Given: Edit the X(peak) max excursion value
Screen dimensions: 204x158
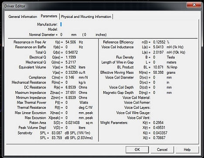Looking at the screenshot, I should point(67,118).
